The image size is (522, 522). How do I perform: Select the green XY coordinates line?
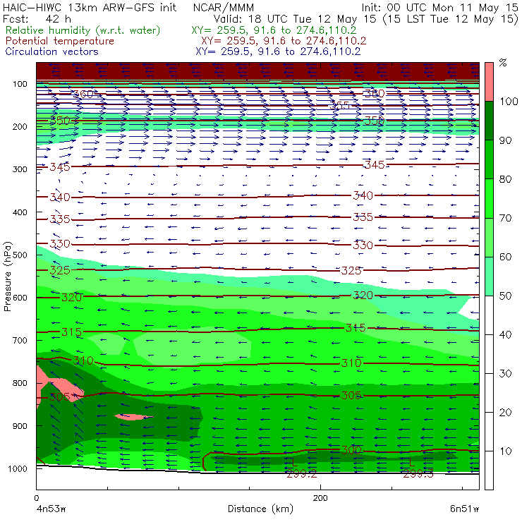click(274, 30)
